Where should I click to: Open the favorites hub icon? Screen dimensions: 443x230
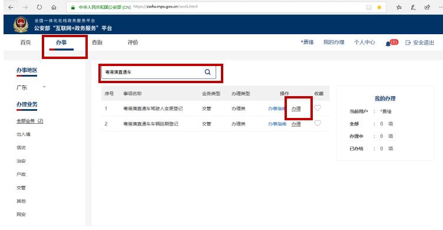[399, 7]
